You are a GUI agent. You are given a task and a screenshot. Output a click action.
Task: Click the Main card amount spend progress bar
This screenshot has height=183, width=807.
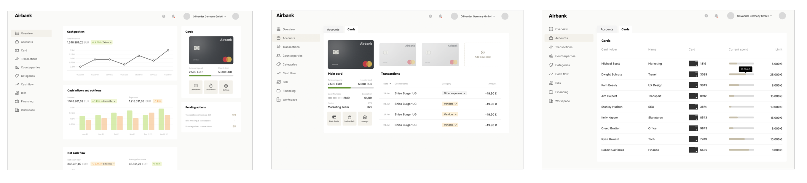[350, 88]
